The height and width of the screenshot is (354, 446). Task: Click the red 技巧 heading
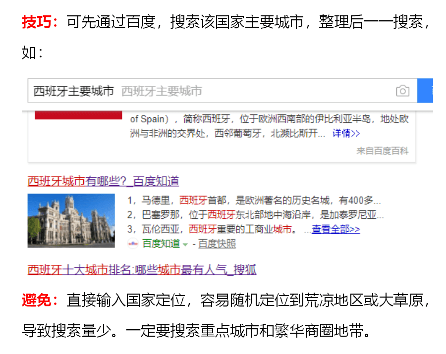[x=40, y=22]
